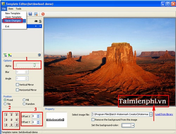The height and width of the screenshot is (134, 176).
Task: Select the Tile position radio button
Action: (x=5, y=104)
